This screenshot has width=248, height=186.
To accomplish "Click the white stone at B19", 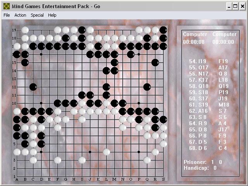I will click(25, 30).
